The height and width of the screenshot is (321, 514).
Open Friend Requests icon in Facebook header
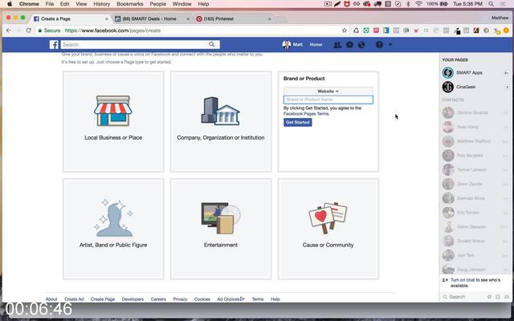[x=337, y=45]
